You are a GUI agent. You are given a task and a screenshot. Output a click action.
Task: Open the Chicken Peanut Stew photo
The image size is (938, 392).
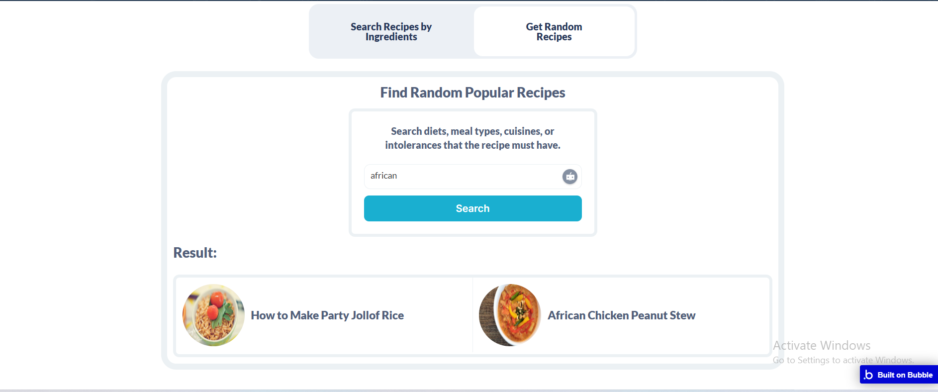510,315
